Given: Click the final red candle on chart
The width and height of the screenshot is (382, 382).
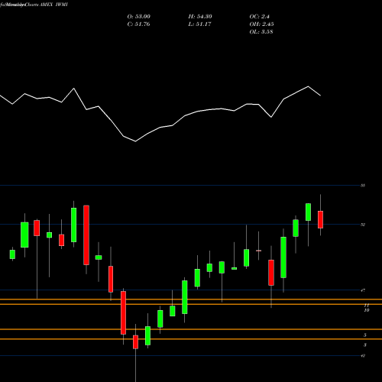Looking at the screenshot, I should pyautogui.click(x=320, y=219).
